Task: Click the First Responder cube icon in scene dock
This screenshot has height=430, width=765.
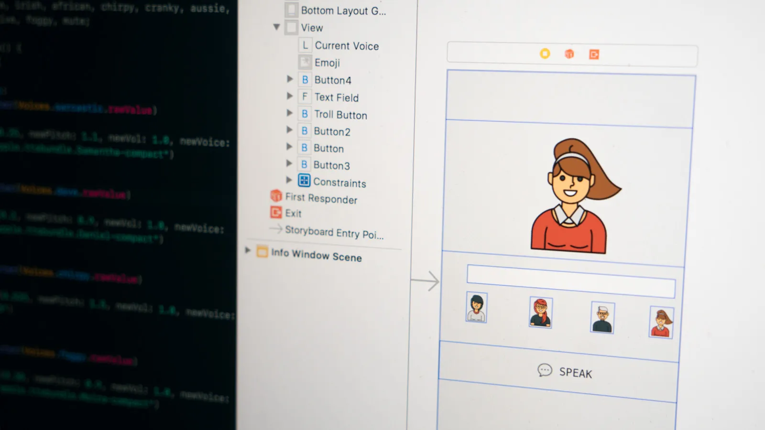Action: (569, 54)
